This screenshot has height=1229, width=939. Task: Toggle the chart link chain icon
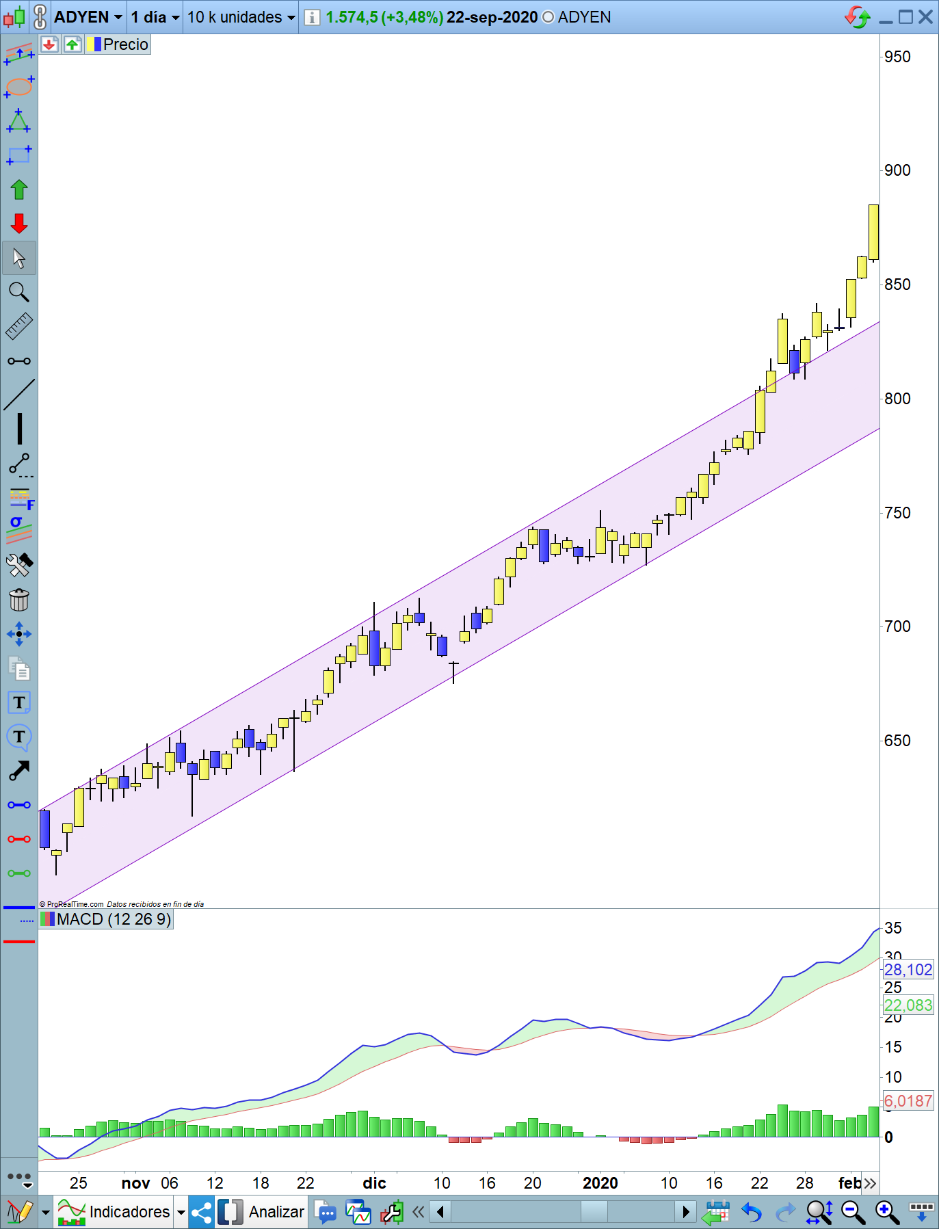pos(40,16)
